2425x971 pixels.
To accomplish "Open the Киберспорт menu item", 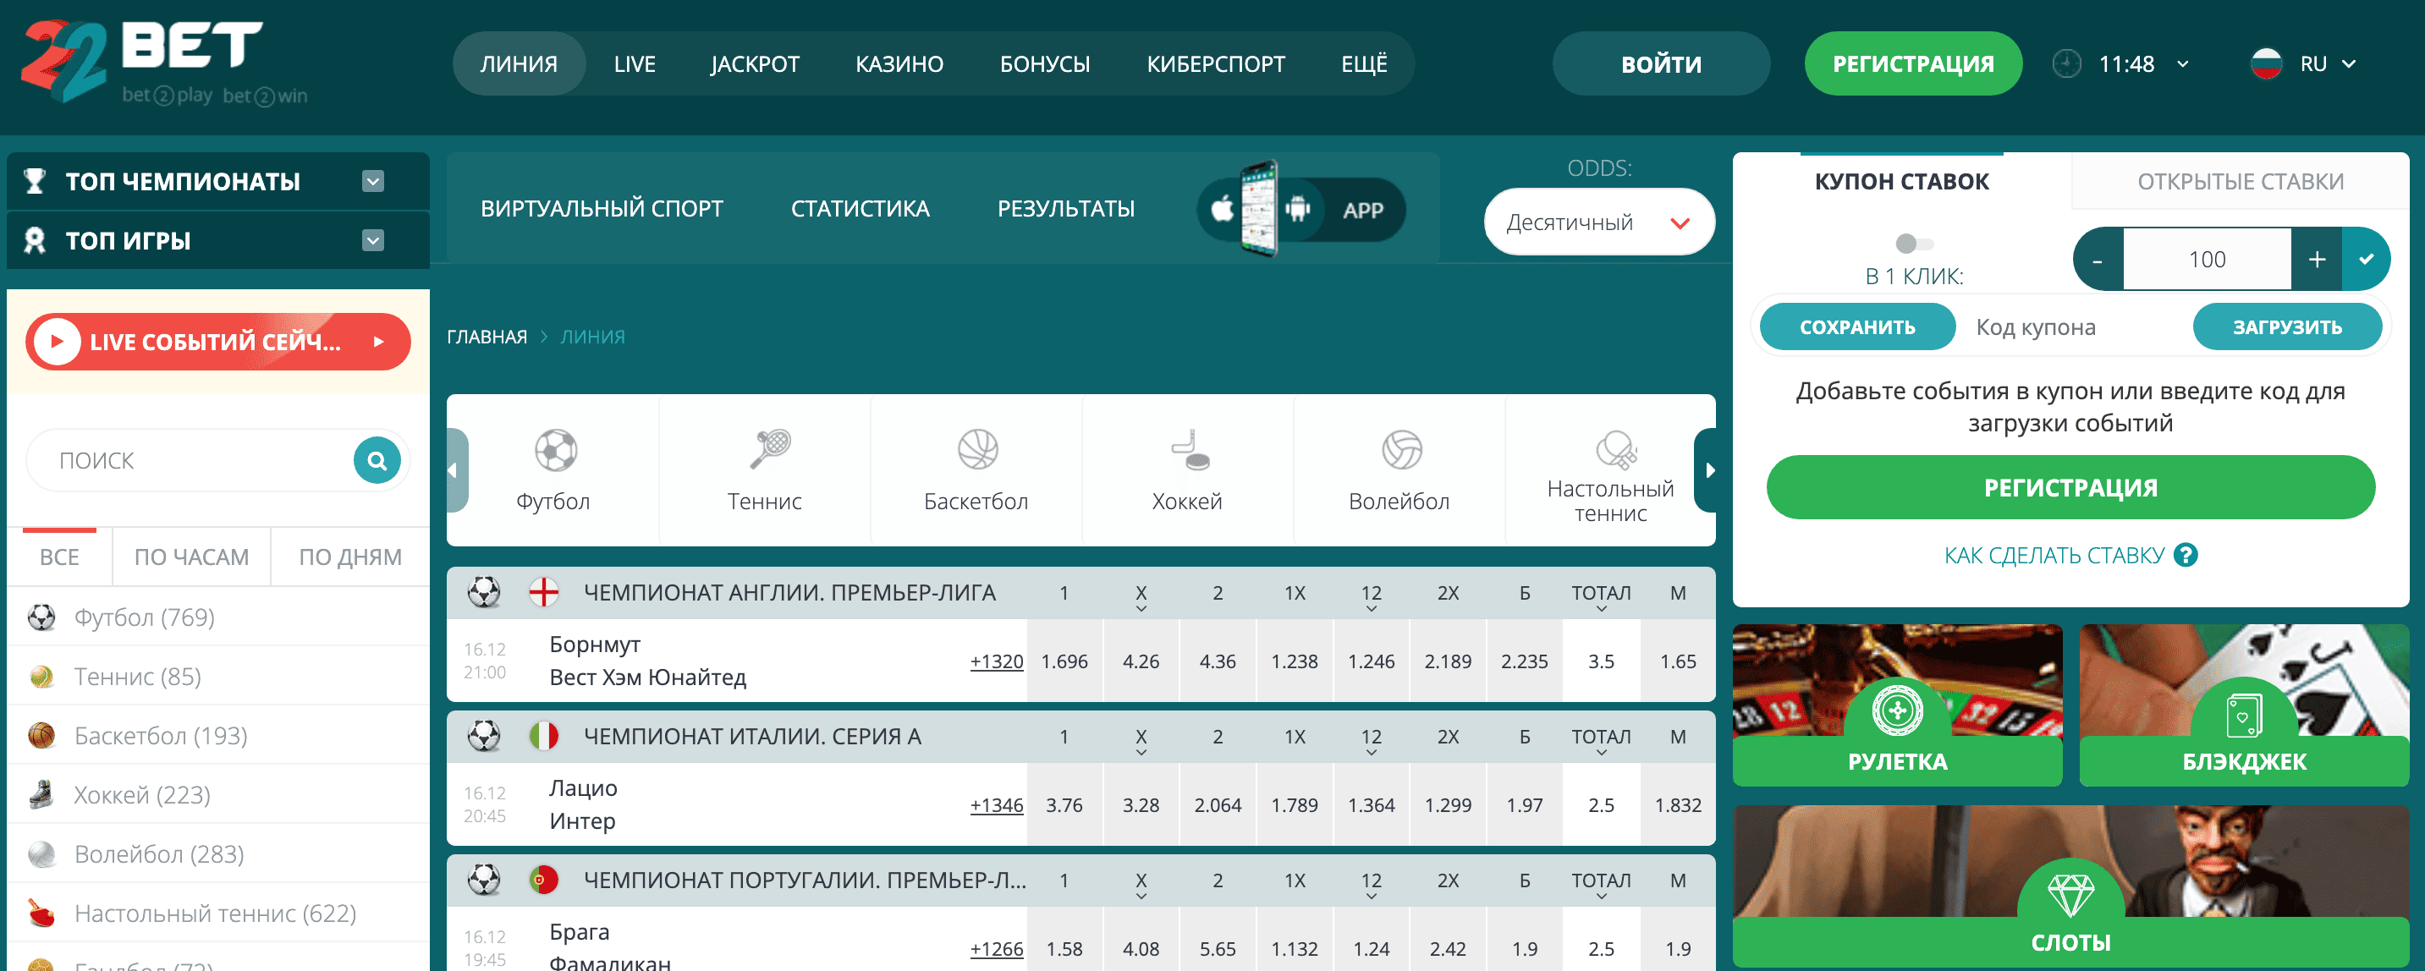I will click(x=1215, y=64).
